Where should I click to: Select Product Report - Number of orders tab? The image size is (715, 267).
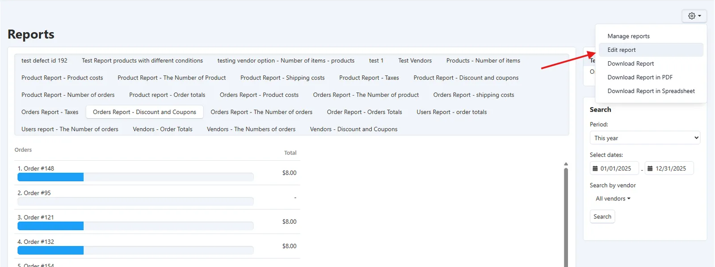pyautogui.click(x=68, y=95)
